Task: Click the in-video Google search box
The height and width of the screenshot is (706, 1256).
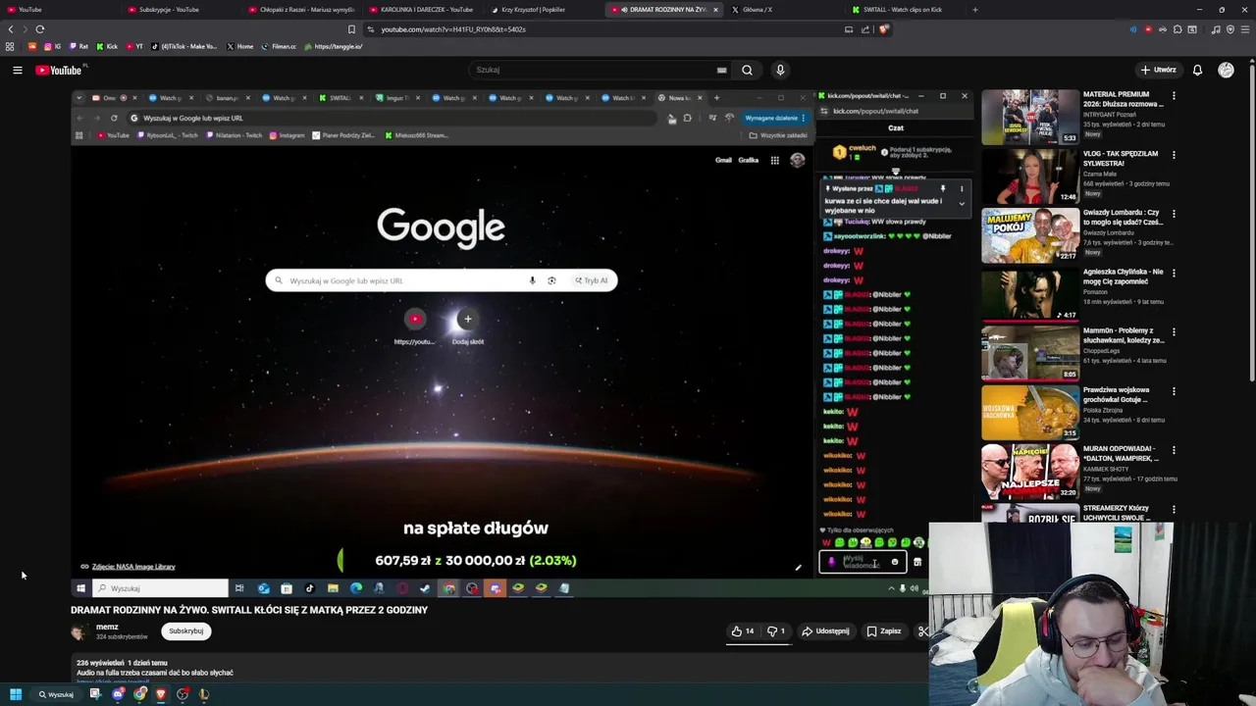Action: click(x=441, y=280)
